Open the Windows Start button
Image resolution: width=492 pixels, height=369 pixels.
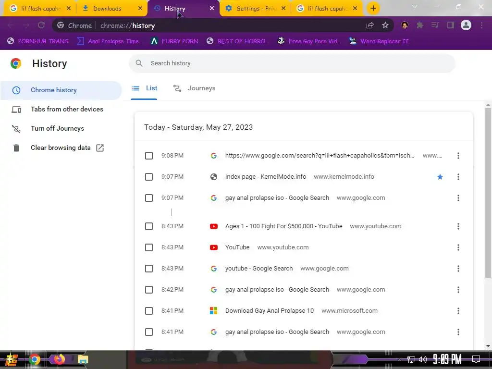click(x=12, y=359)
